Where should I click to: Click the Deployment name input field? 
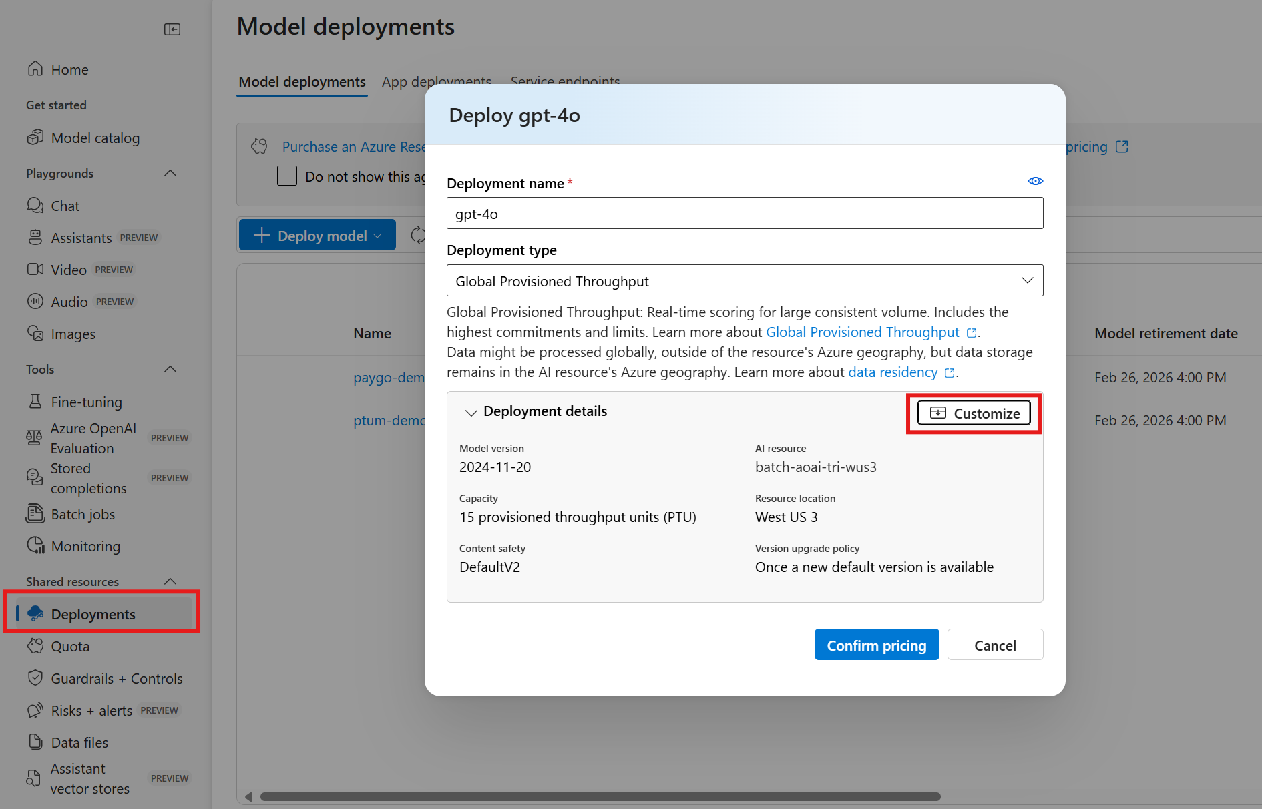(745, 214)
